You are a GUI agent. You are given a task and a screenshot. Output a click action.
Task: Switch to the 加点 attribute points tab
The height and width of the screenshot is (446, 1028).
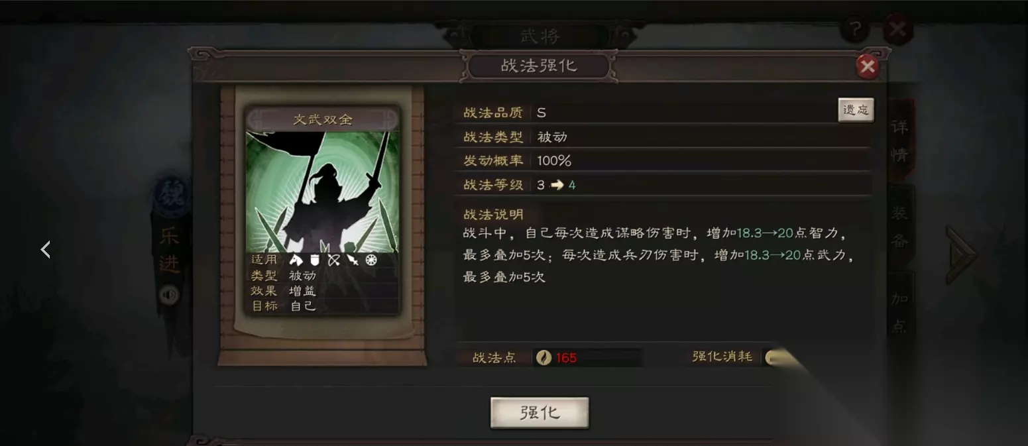click(x=899, y=311)
